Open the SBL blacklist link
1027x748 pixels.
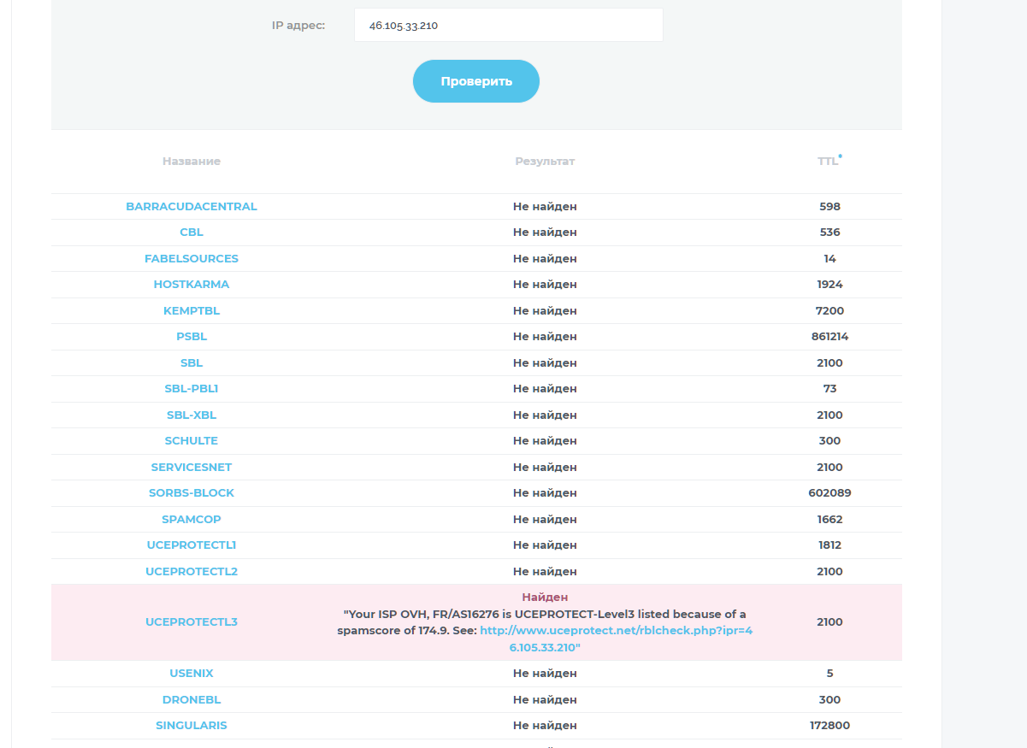click(191, 362)
